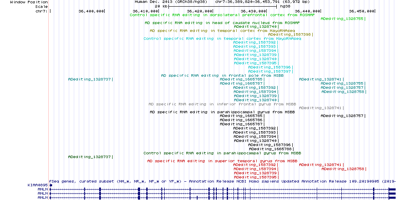Select cyan ADediting_1587397 editing site
The width and height of the screenshot is (396, 200).
(269, 71)
